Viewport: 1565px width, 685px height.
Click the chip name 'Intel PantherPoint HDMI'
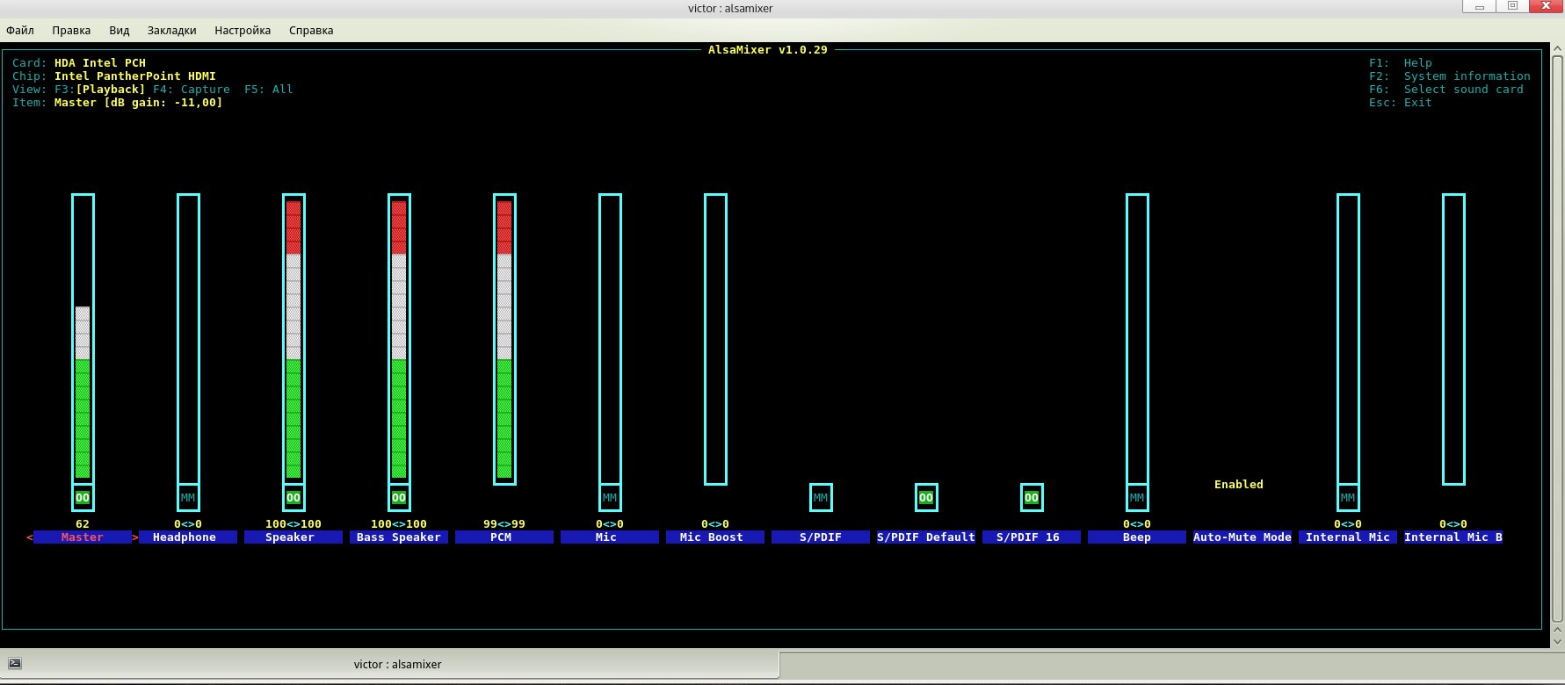(135, 76)
